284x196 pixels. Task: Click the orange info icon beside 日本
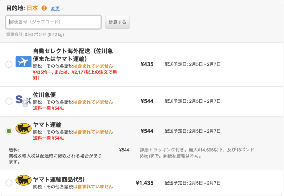pyautogui.click(x=44, y=8)
